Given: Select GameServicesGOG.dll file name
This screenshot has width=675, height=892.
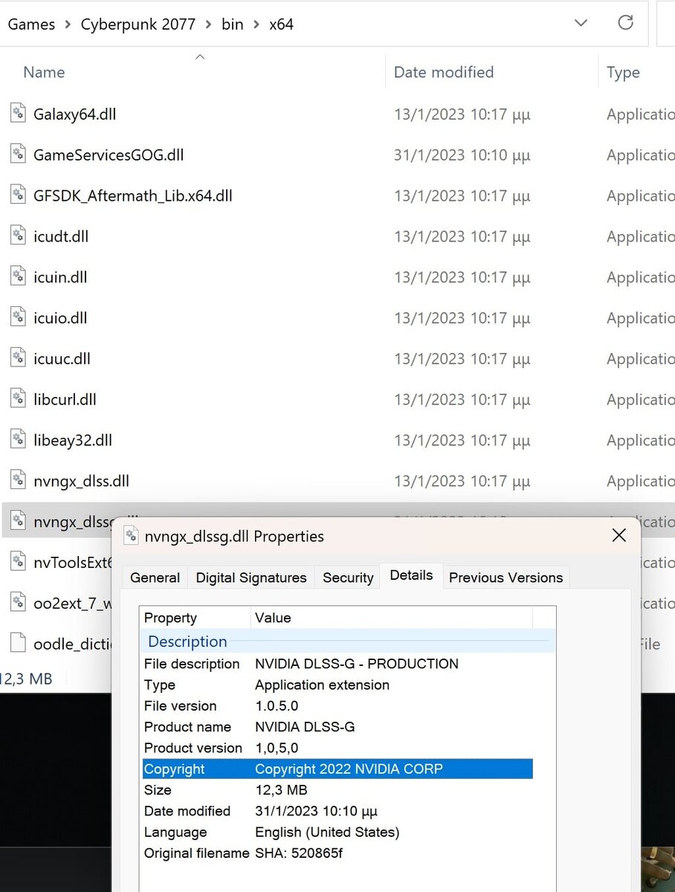Looking at the screenshot, I should pos(109,155).
